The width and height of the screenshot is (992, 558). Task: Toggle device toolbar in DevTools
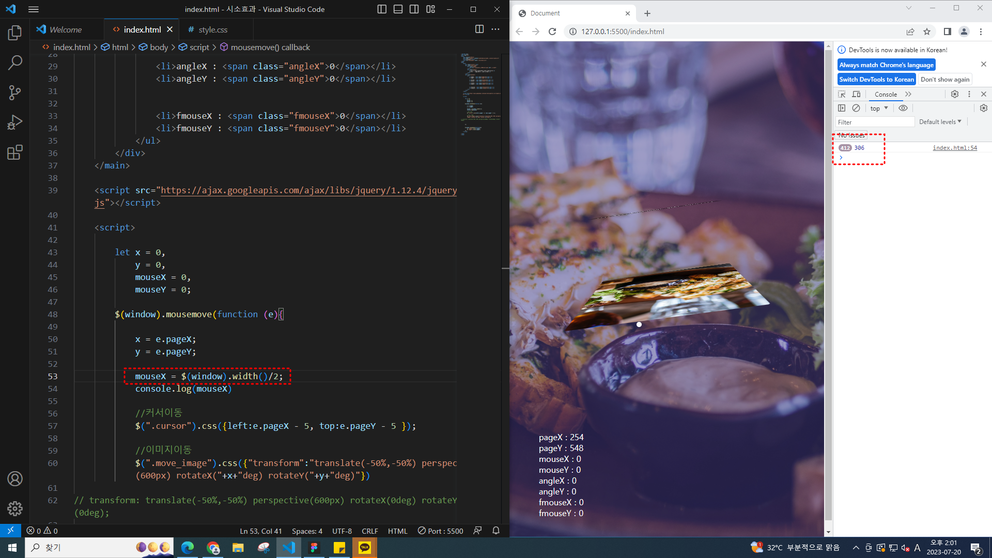[x=856, y=94]
